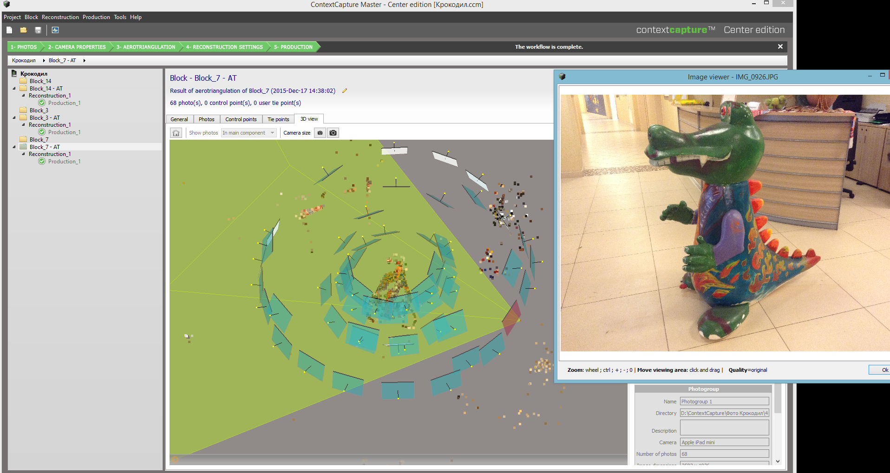Go to workflow step 3- AEROTRIANGULATION
The height and width of the screenshot is (473, 890).
pyautogui.click(x=146, y=47)
